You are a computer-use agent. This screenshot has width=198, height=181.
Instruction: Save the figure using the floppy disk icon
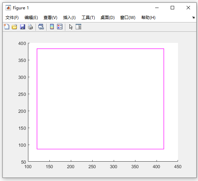pos(22,27)
